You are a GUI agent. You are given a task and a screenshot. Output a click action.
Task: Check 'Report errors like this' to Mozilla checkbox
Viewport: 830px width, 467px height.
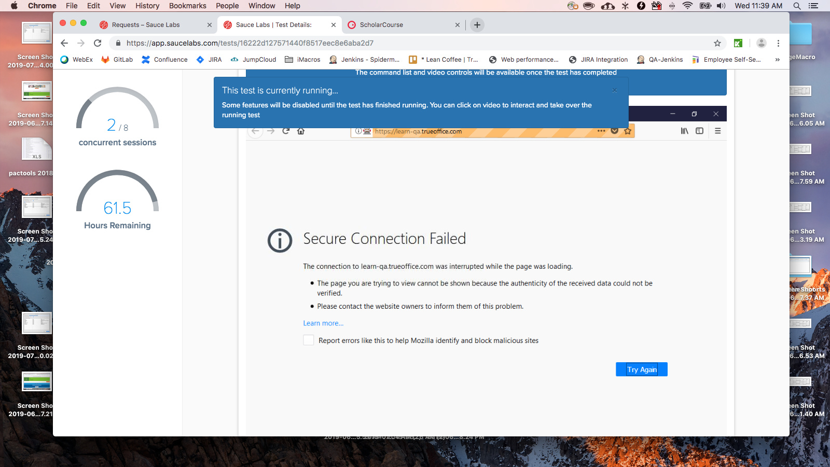pos(309,340)
